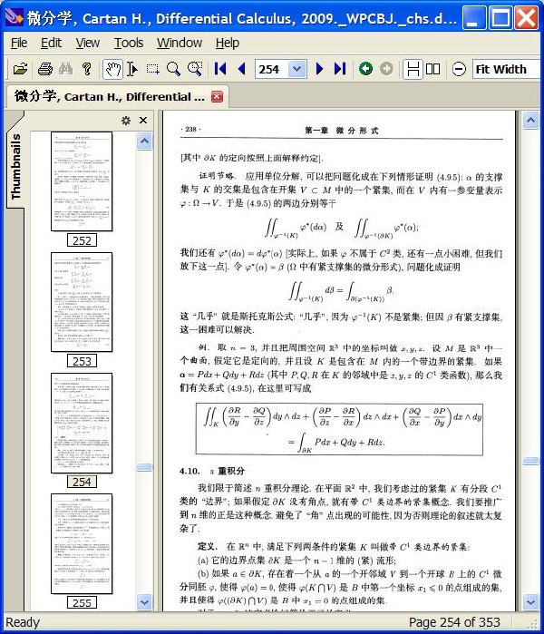Select the page 252 thumbnail
Viewport: 544px width, 634px height.
tap(82, 181)
